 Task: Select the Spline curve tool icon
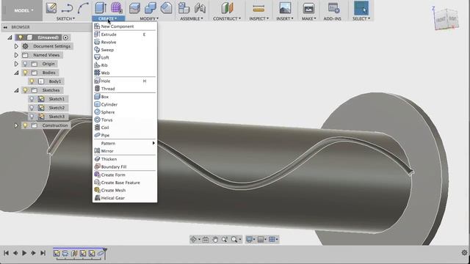click(x=83, y=8)
